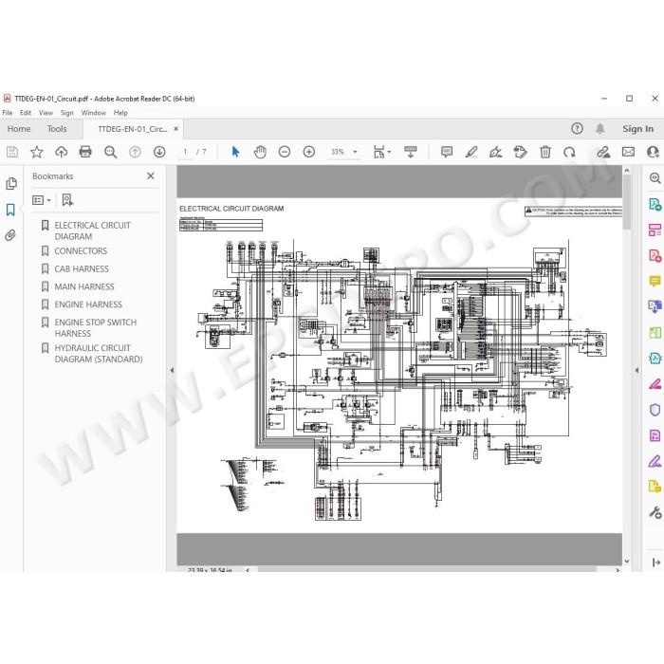Open ENGINE STOP SWITCH HARNESS bookmark

tap(95, 328)
